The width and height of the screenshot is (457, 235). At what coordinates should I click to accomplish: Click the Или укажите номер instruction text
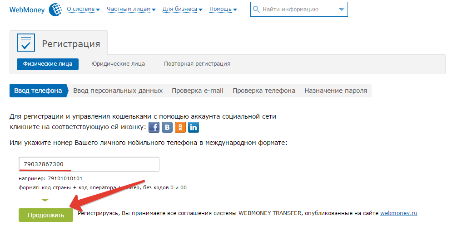(x=149, y=143)
